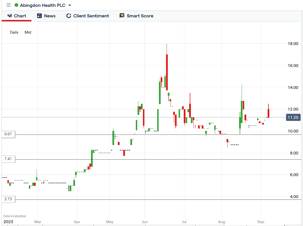
Task: Change the Mid price type setting
Action: click(28, 32)
